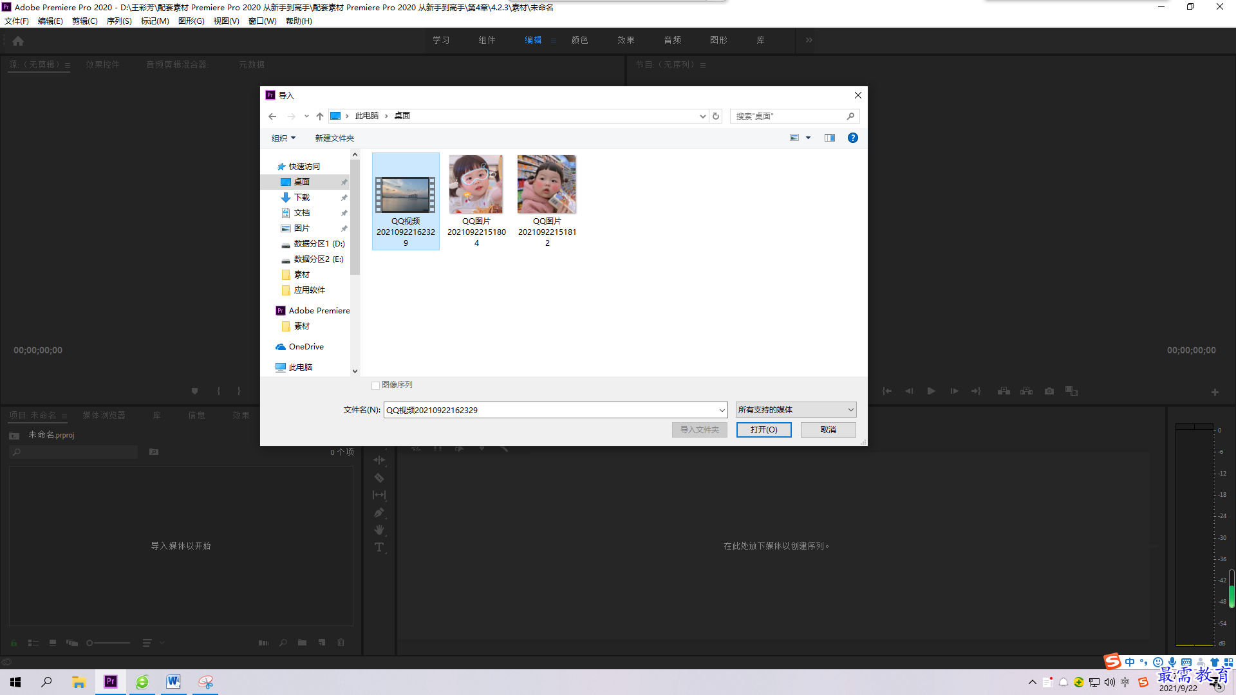Select the QQ视频20210922162329 video thumbnail
Image resolution: width=1236 pixels, height=695 pixels.
406,201
